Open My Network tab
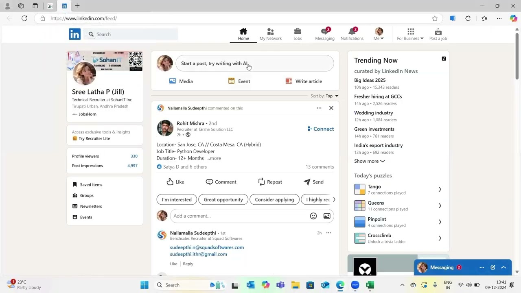This screenshot has width=521, height=293. tap(271, 34)
